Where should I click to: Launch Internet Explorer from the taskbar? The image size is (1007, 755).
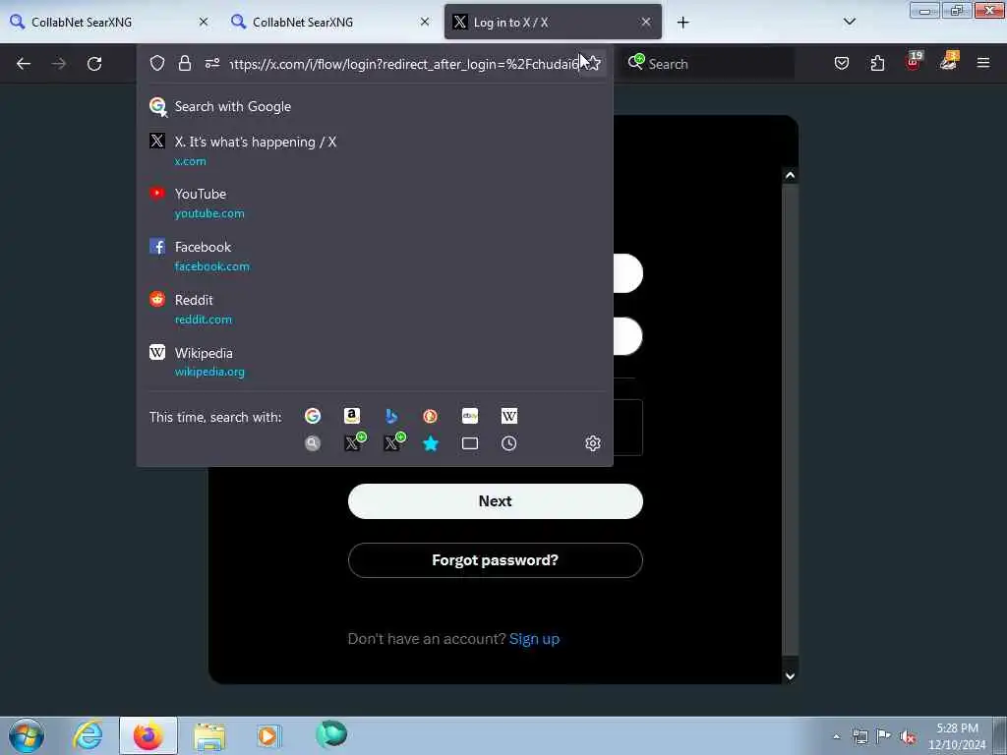pyautogui.click(x=88, y=735)
